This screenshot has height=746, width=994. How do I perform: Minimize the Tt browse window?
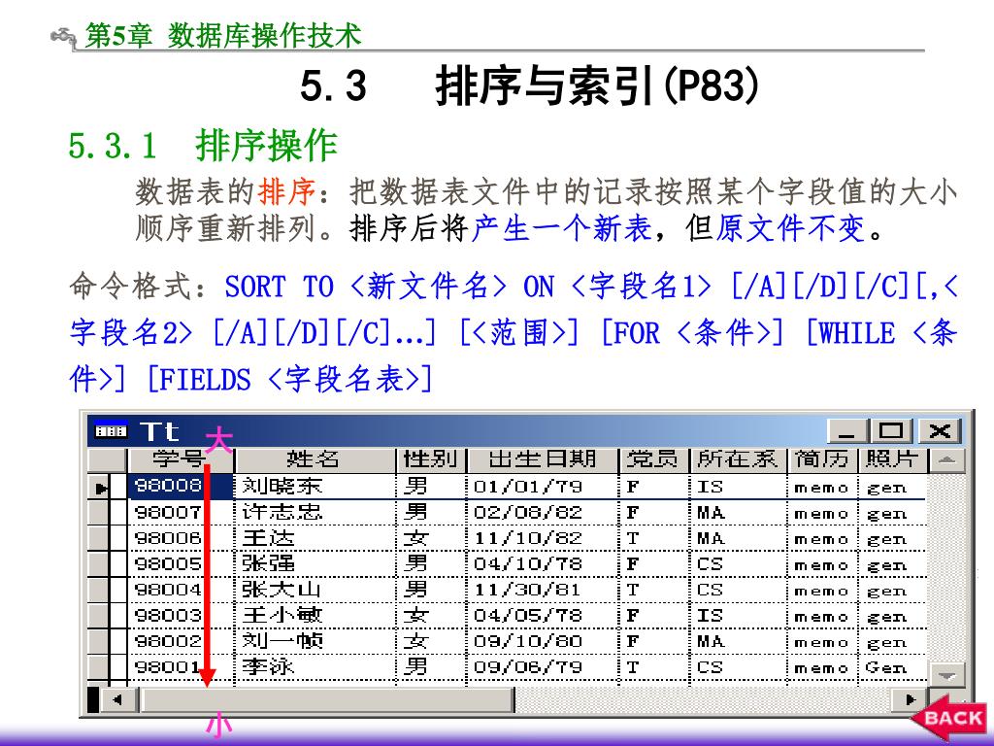click(846, 432)
